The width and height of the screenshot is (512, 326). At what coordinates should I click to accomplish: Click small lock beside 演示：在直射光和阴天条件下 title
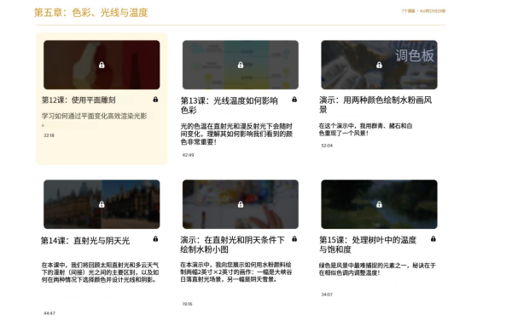294,238
